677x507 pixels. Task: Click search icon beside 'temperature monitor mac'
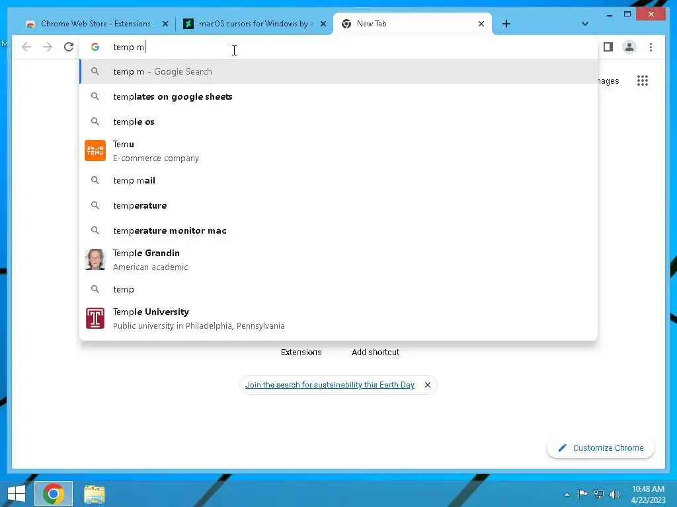tap(95, 230)
